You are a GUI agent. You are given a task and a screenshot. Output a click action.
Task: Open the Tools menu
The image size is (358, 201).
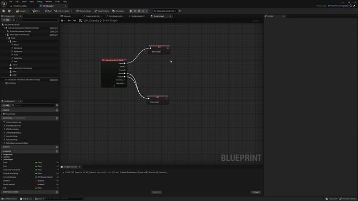point(57,2)
